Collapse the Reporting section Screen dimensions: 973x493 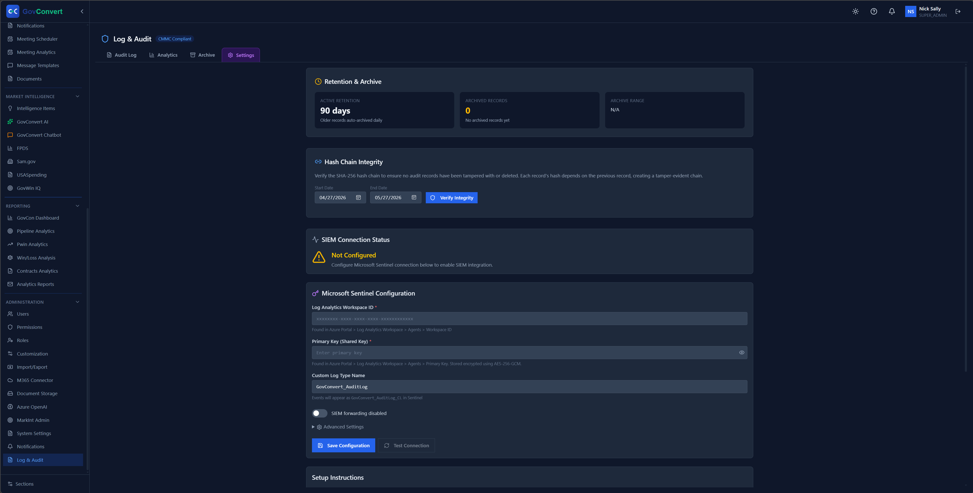[77, 206]
